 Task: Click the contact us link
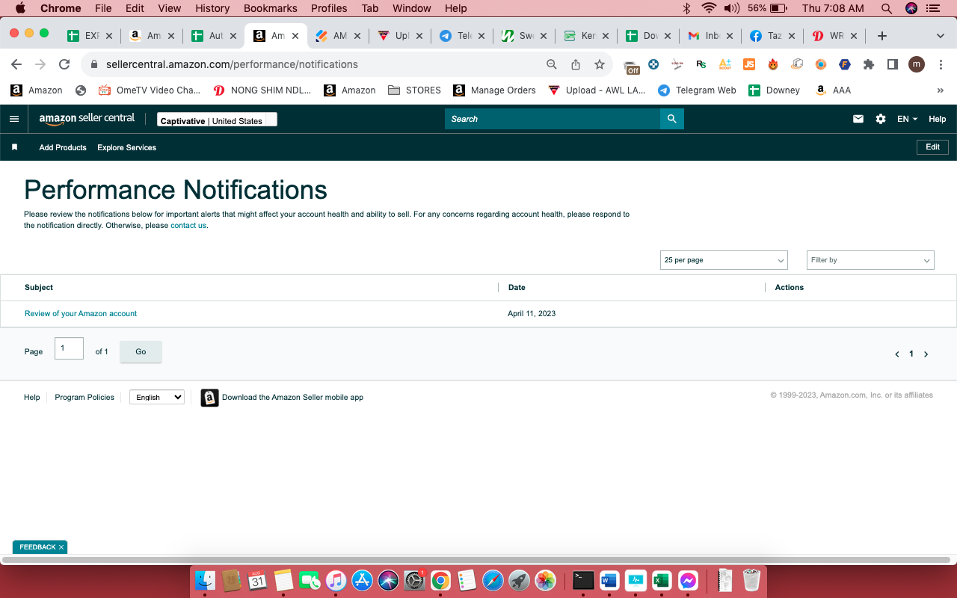188,226
